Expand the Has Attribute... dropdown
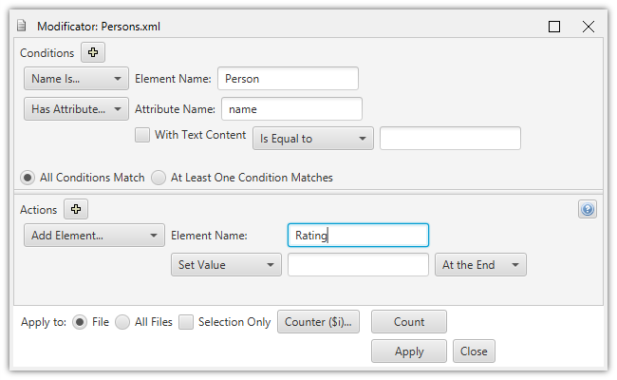This screenshot has height=380, width=617. pyautogui.click(x=76, y=109)
